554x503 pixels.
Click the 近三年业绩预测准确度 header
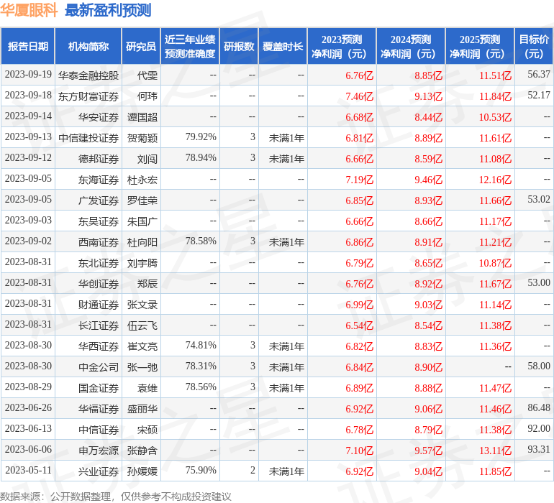(190, 47)
